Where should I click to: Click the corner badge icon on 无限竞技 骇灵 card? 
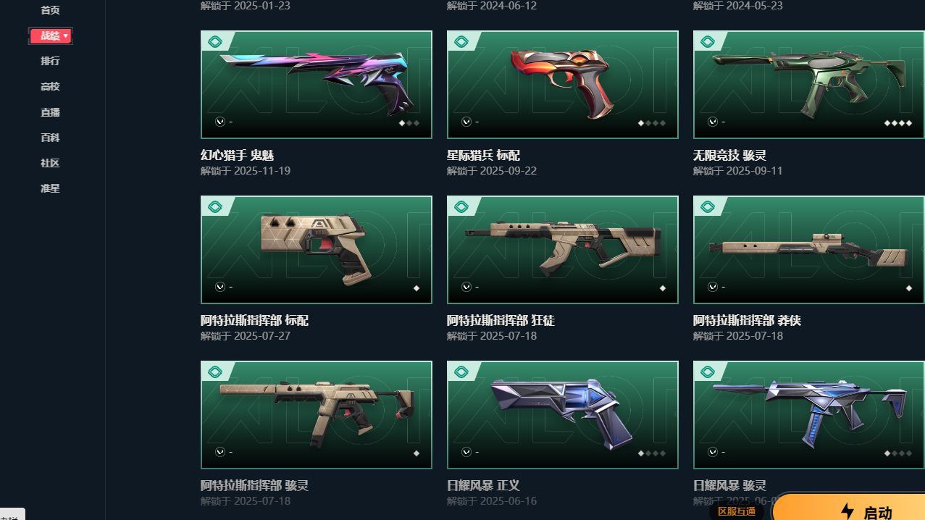point(707,42)
